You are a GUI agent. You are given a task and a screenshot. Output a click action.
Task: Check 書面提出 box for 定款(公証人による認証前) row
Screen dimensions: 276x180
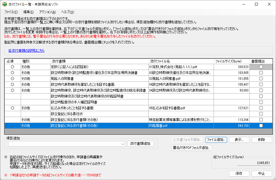click(x=261, y=67)
